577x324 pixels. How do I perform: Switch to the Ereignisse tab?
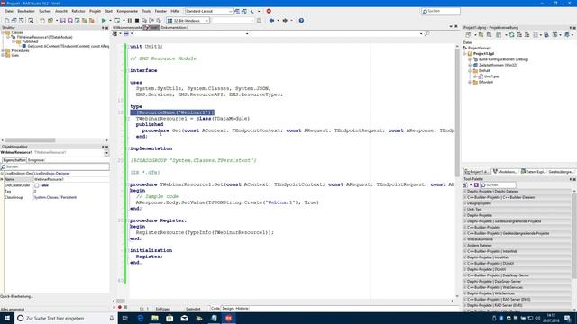[36, 160]
